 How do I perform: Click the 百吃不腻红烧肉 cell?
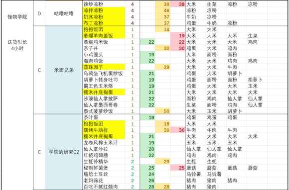(x=104, y=187)
